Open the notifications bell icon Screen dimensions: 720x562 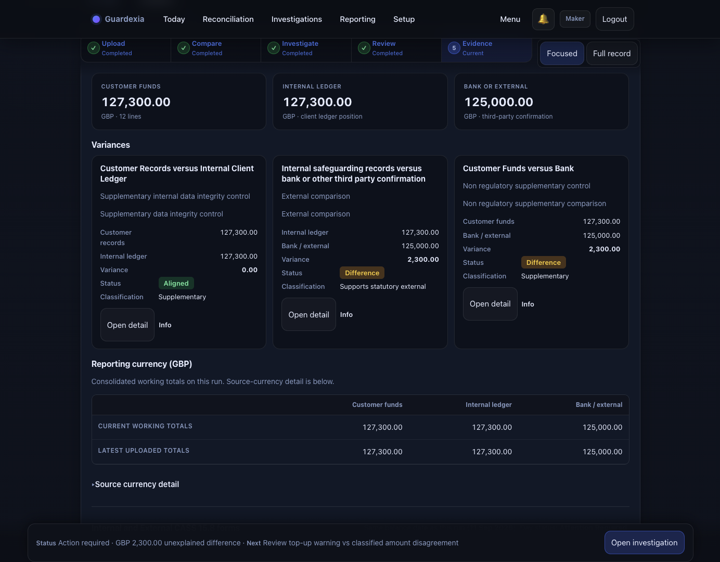(543, 19)
